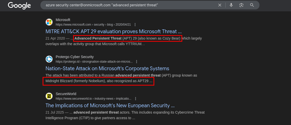The width and height of the screenshot is (291, 125).
Task: Focus the Google search input field
Action: click(x=127, y=5)
